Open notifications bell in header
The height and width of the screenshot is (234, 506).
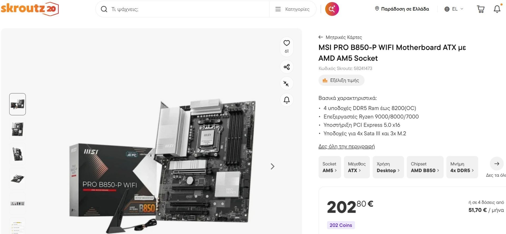pos(497,9)
